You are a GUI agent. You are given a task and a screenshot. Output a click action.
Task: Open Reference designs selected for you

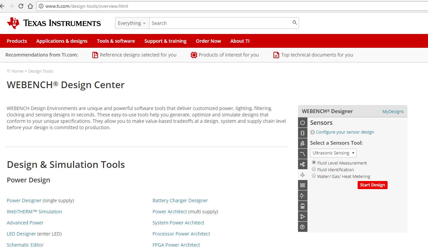click(138, 55)
